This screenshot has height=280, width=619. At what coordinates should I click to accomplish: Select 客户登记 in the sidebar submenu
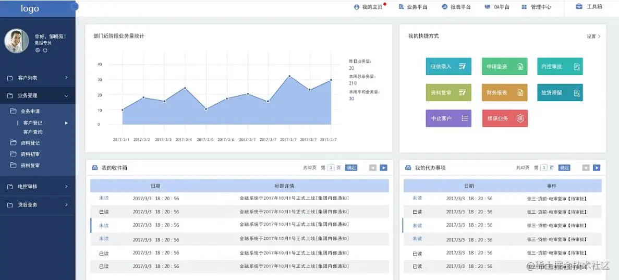[x=33, y=123]
